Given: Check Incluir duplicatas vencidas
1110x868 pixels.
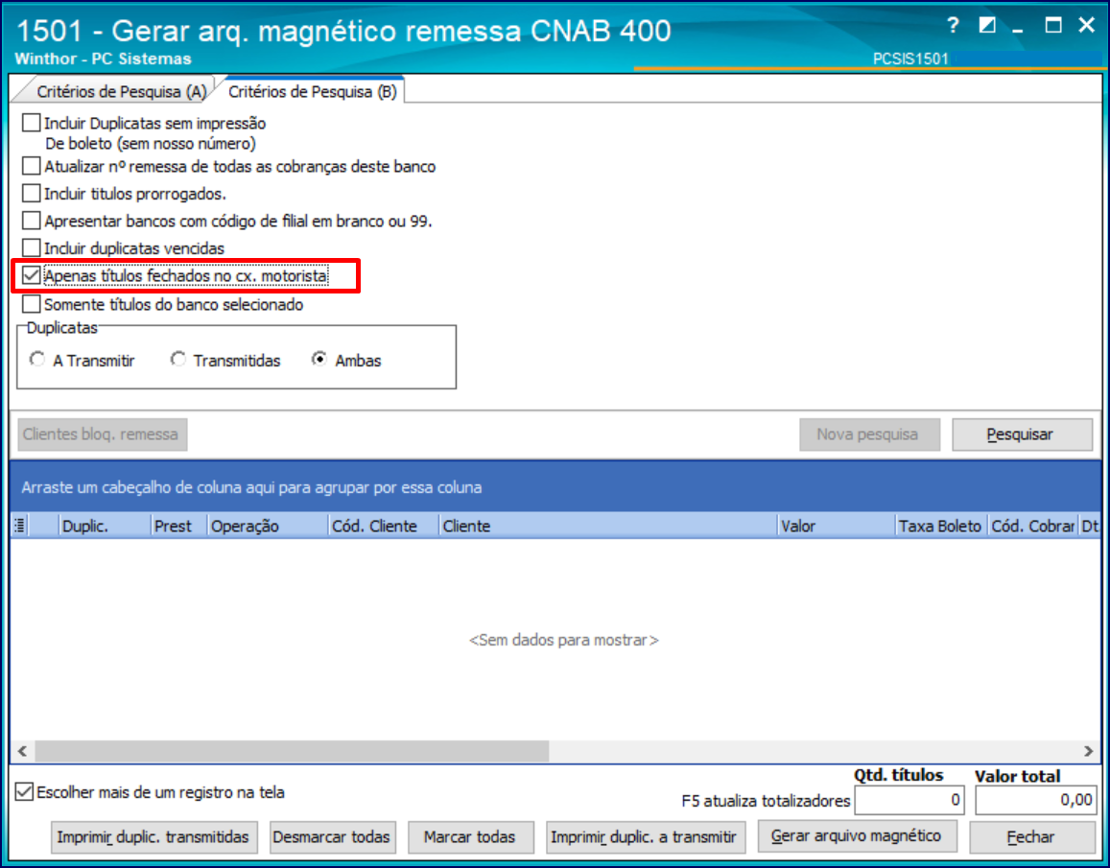Looking at the screenshot, I should pos(31,247).
